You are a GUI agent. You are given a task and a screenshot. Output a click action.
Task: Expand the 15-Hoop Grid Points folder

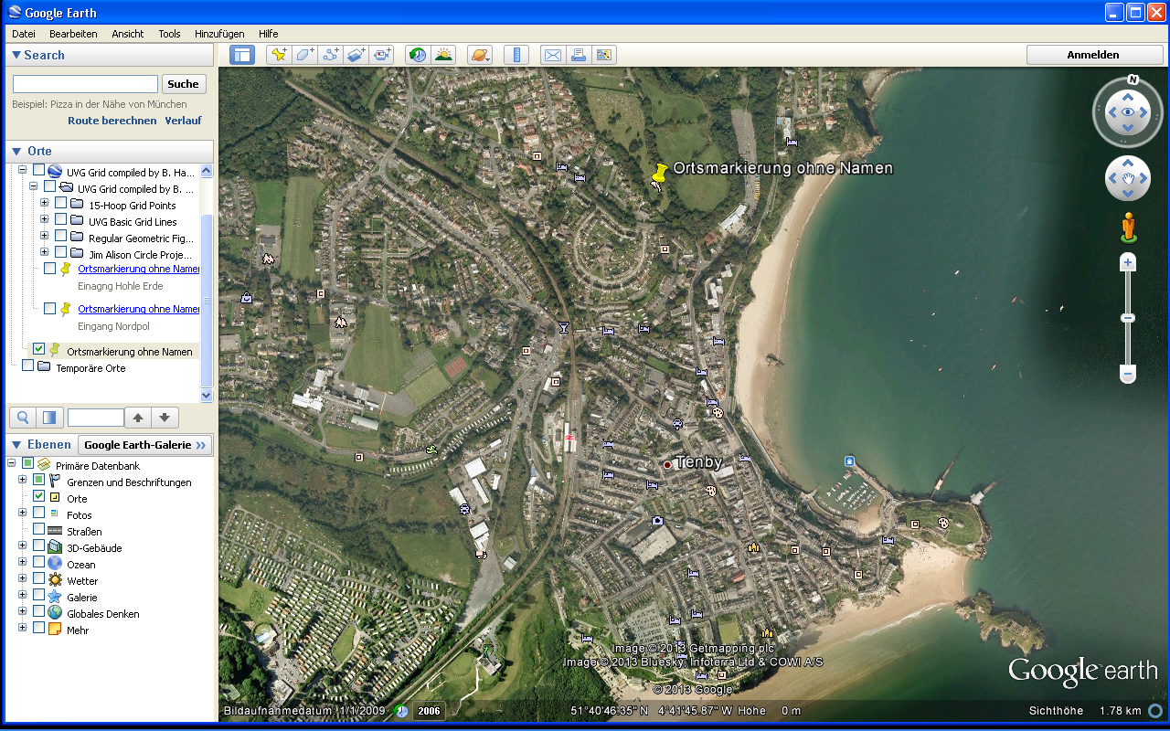(x=44, y=204)
